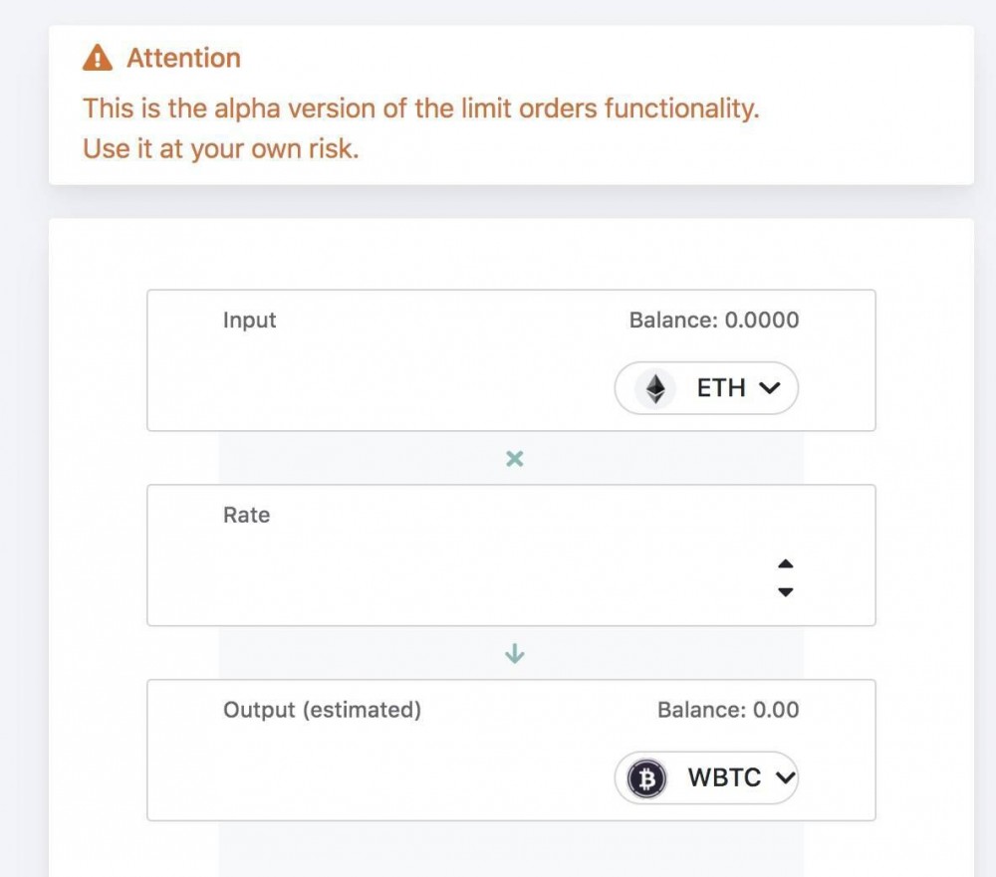
Task: Expand the WBTC dropdown chevron
Action: click(x=785, y=778)
